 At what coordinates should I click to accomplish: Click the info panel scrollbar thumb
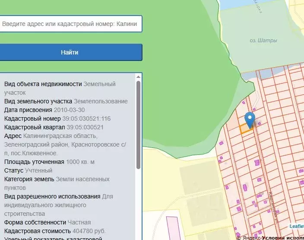pyautogui.click(x=138, y=125)
